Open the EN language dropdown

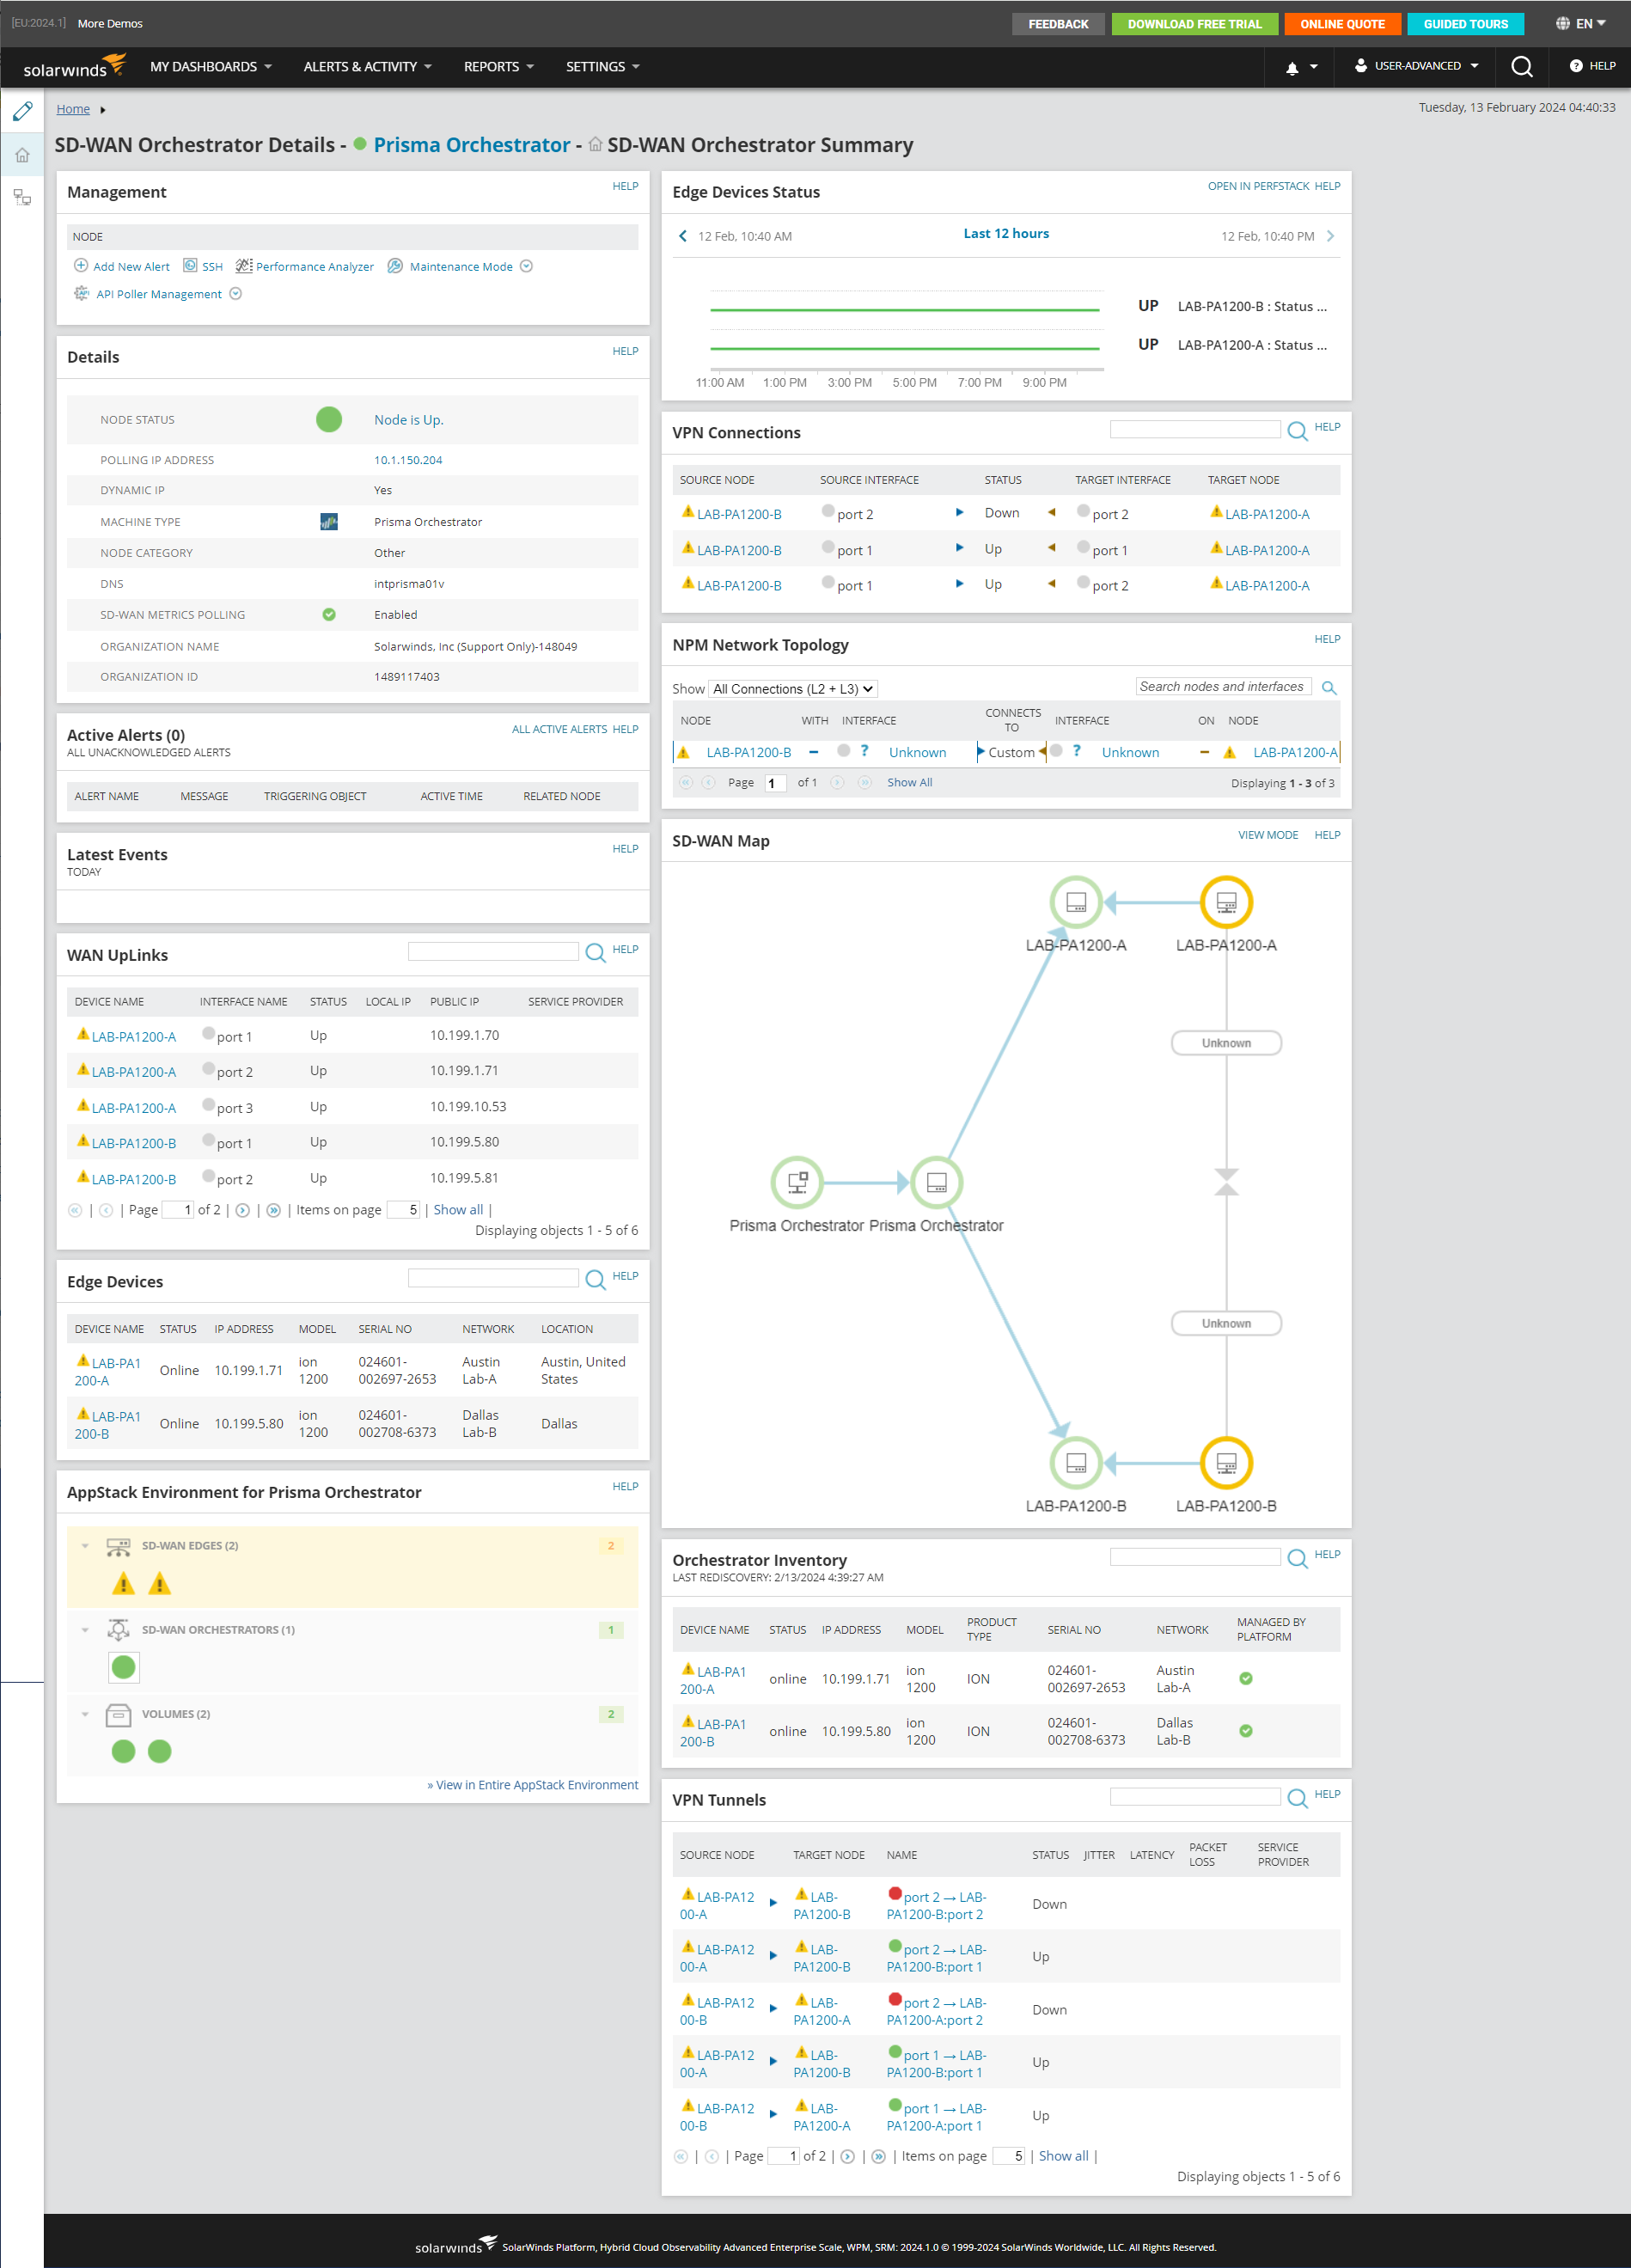[1581, 24]
